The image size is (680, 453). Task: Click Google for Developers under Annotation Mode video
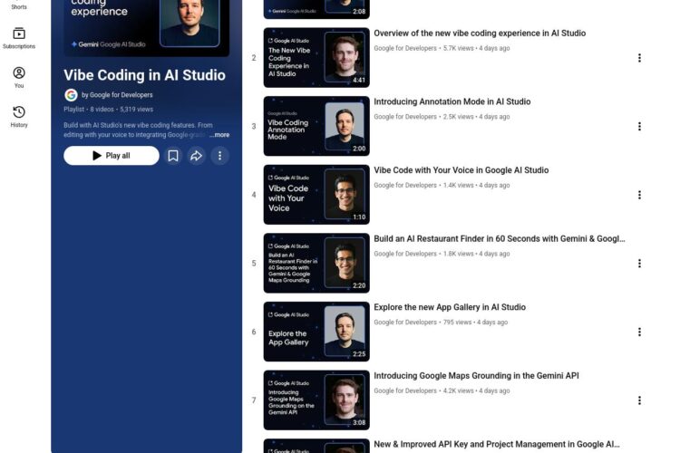tap(405, 117)
